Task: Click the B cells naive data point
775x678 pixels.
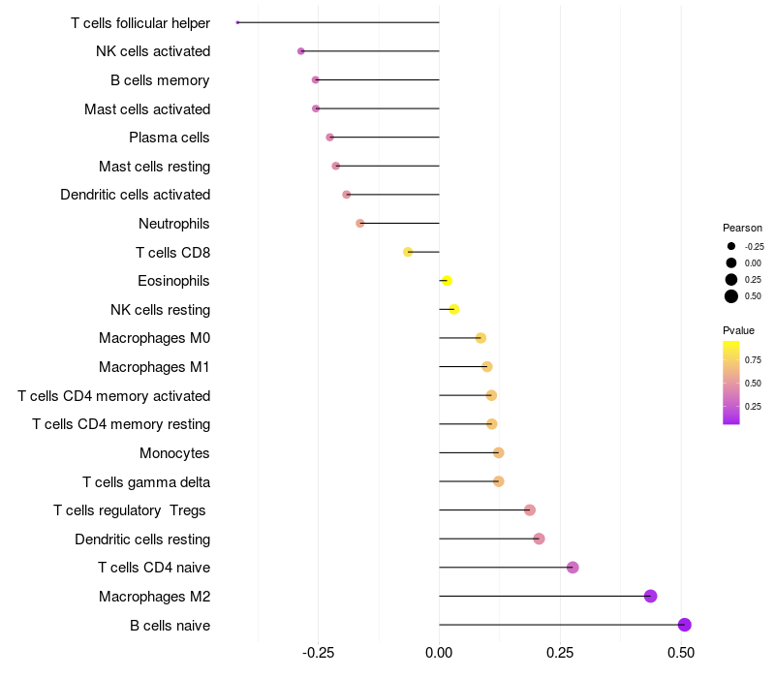Action: click(x=685, y=625)
